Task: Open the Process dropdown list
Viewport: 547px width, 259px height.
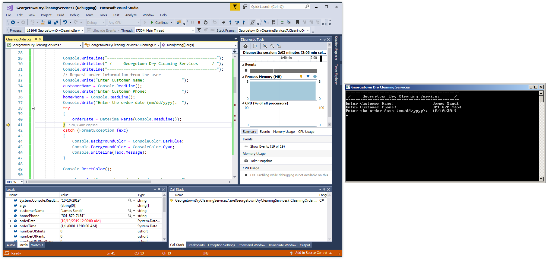Action: pyautogui.click(x=83, y=30)
